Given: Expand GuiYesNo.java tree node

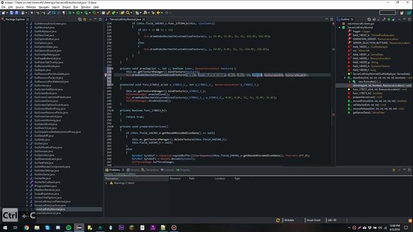Looking at the screenshot, I should click(x=27, y=179).
